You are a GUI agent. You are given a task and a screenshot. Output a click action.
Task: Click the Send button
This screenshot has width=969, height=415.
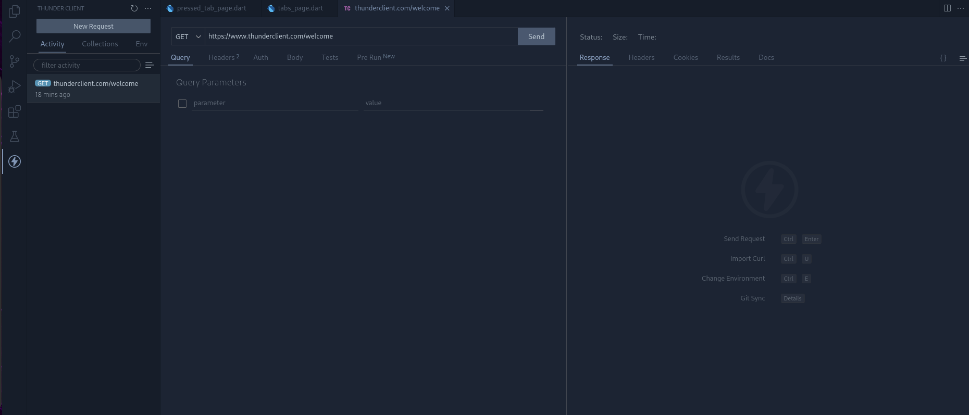[536, 36]
